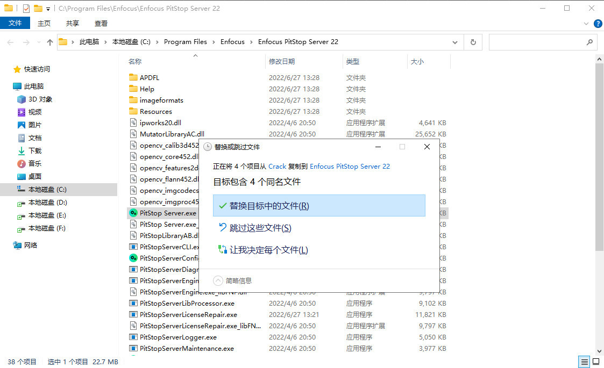Select the APDFL folder icon
Viewport: 604px width, 368px height.
[133, 77]
